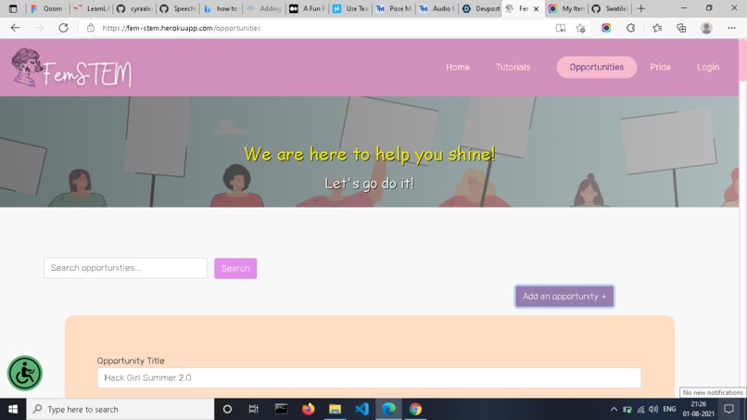
Task: Open browser extensions puzzle icon
Action: [631, 28]
